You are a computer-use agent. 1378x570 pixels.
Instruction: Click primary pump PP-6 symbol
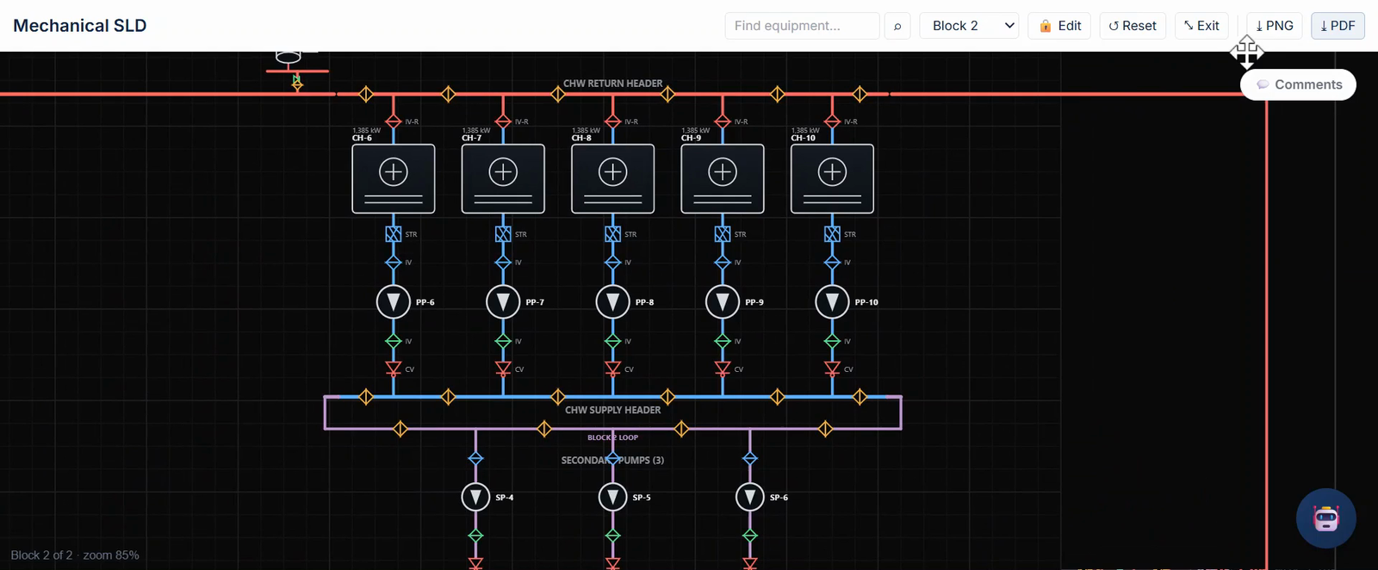[x=394, y=302]
